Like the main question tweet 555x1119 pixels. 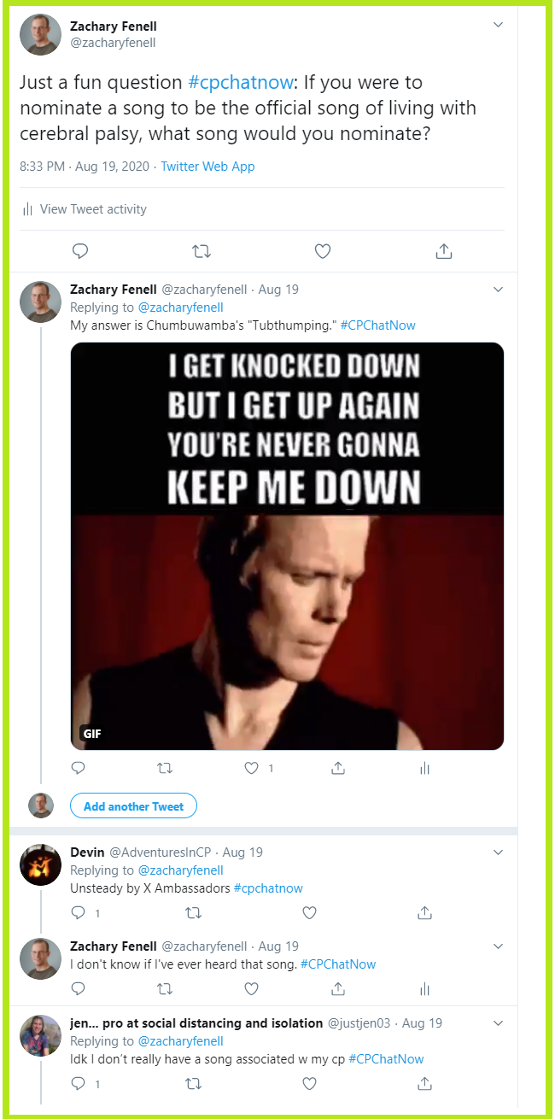point(323,251)
